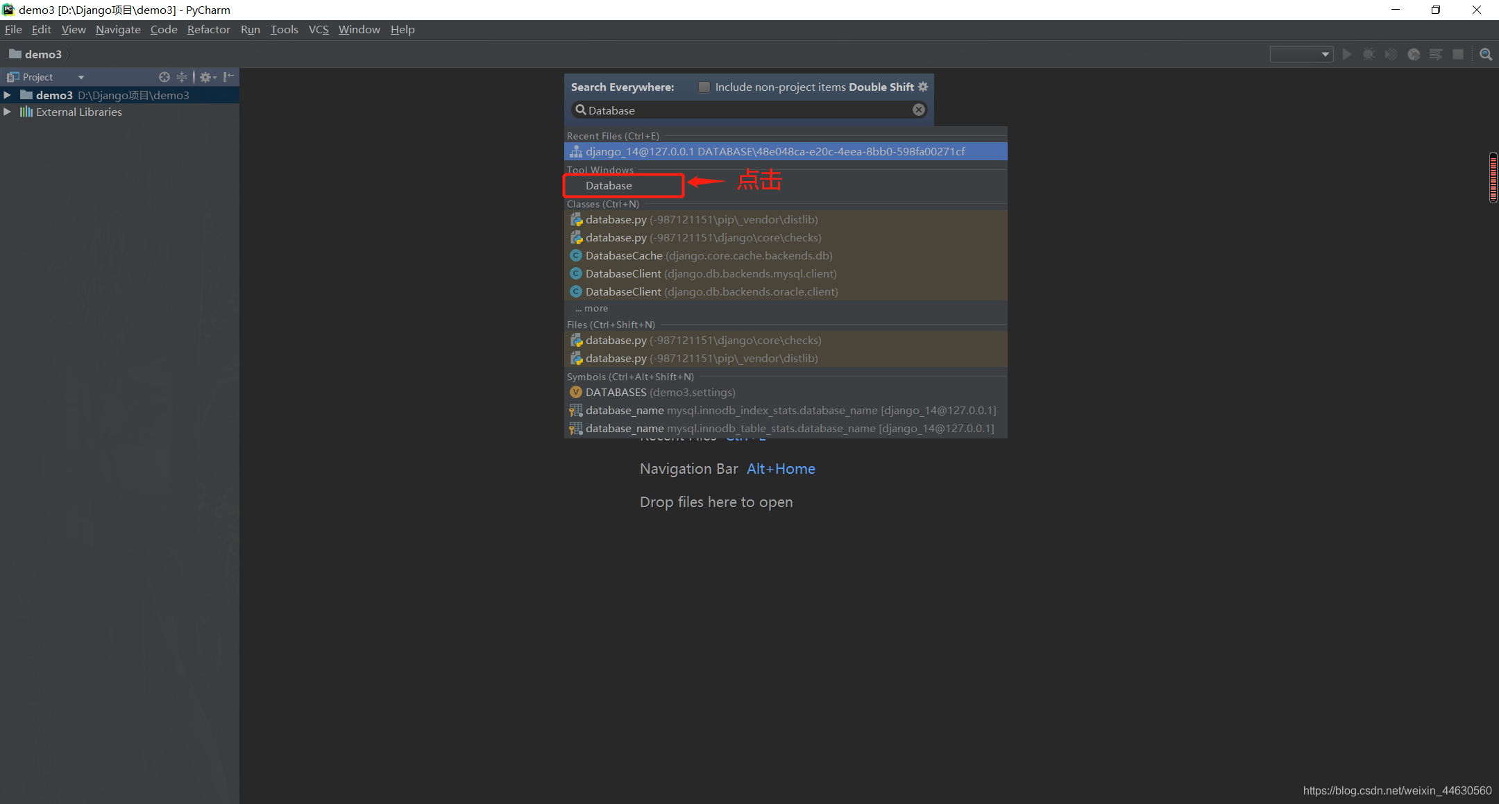Open the Refactor menu
The height and width of the screenshot is (804, 1499).
(208, 29)
